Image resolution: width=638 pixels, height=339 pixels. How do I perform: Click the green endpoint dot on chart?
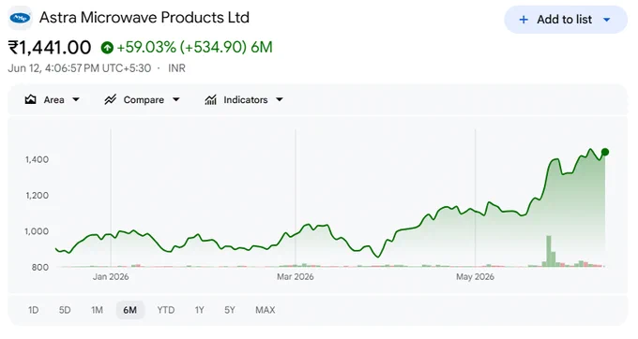[605, 152]
